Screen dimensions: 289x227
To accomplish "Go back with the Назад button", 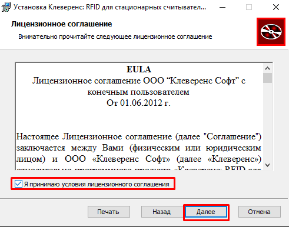I will [x=162, y=212].
